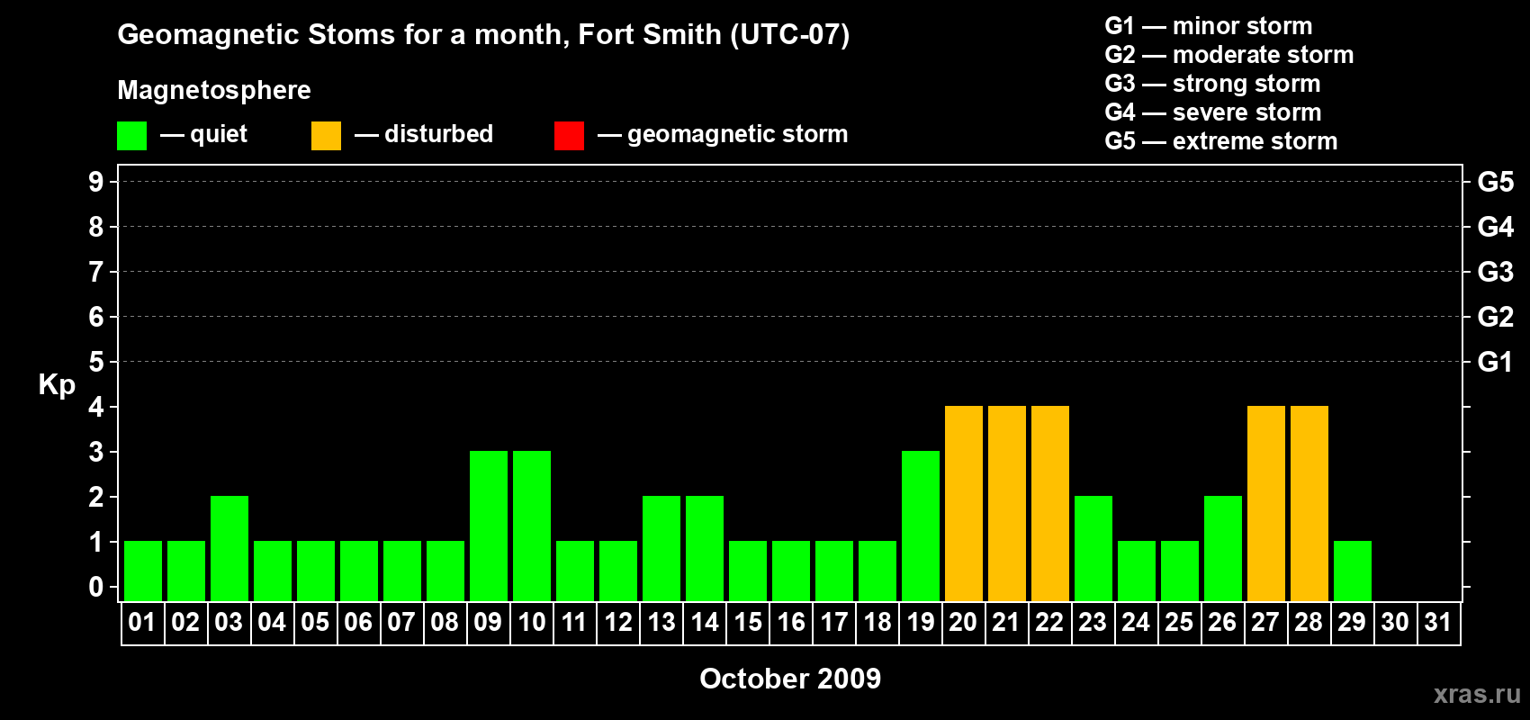1530x720 pixels.
Task: Click the G3 label on right axis
Action: click(1496, 272)
